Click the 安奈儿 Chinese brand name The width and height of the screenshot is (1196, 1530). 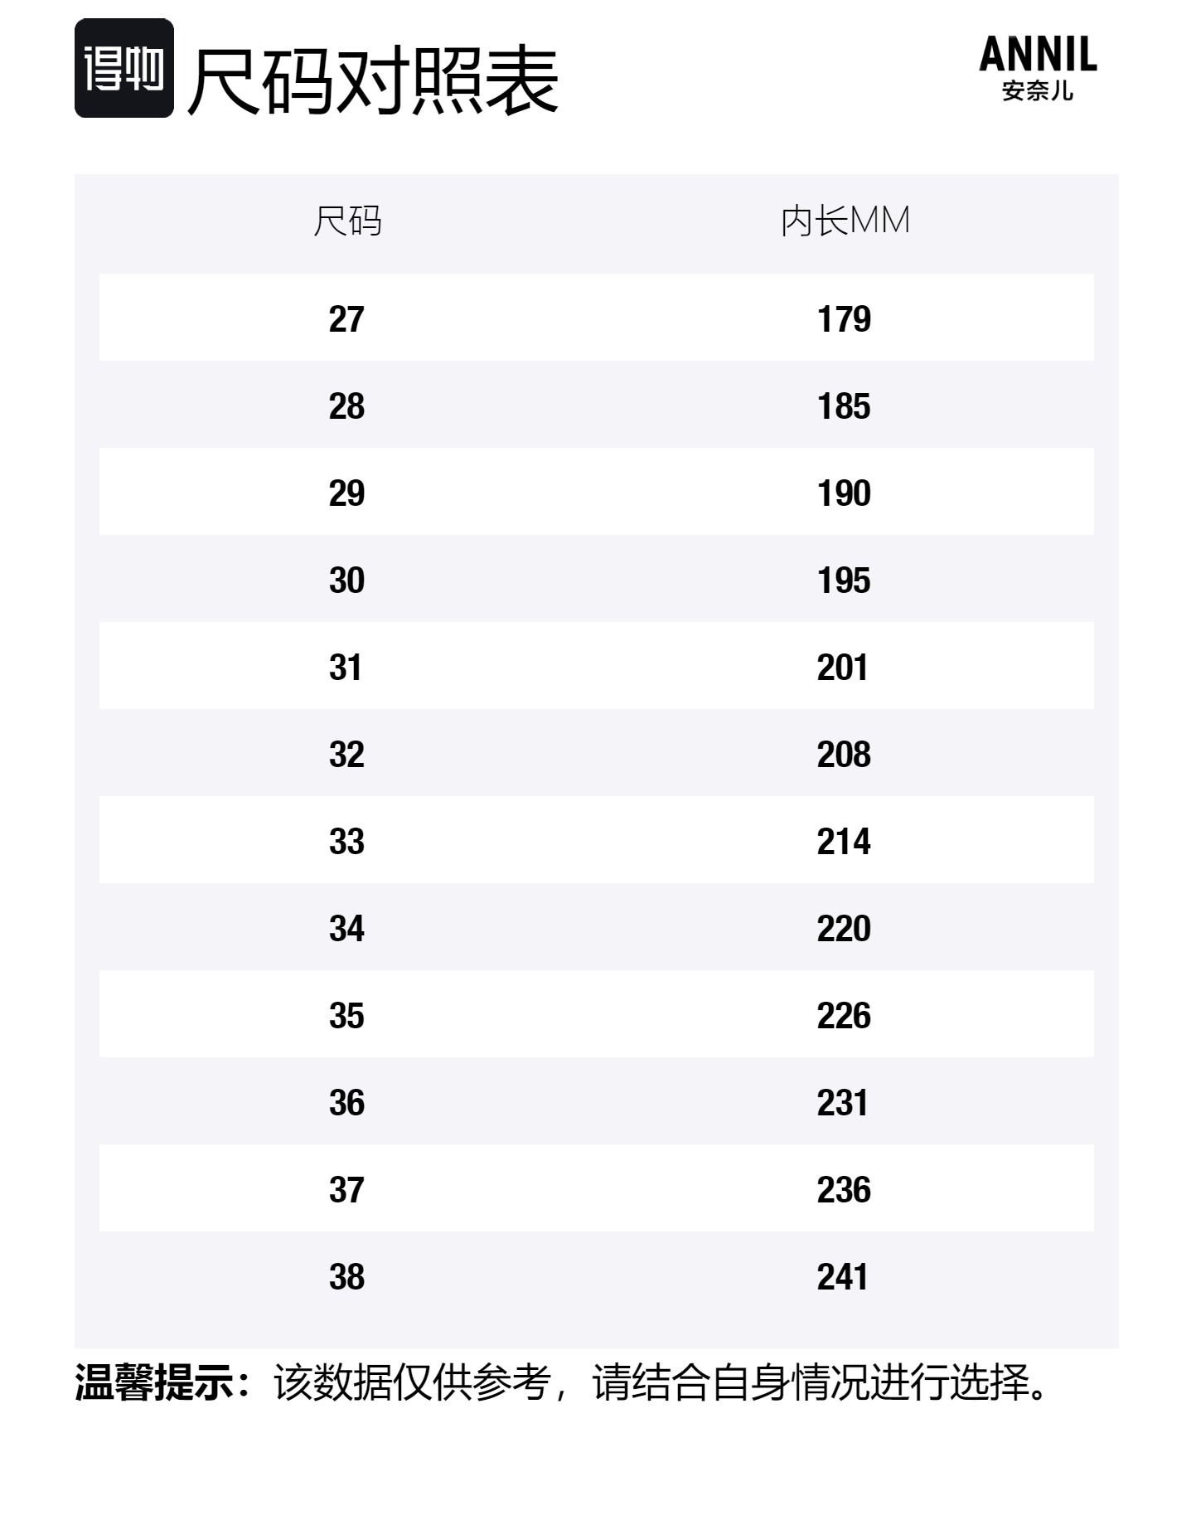pyautogui.click(x=1038, y=91)
